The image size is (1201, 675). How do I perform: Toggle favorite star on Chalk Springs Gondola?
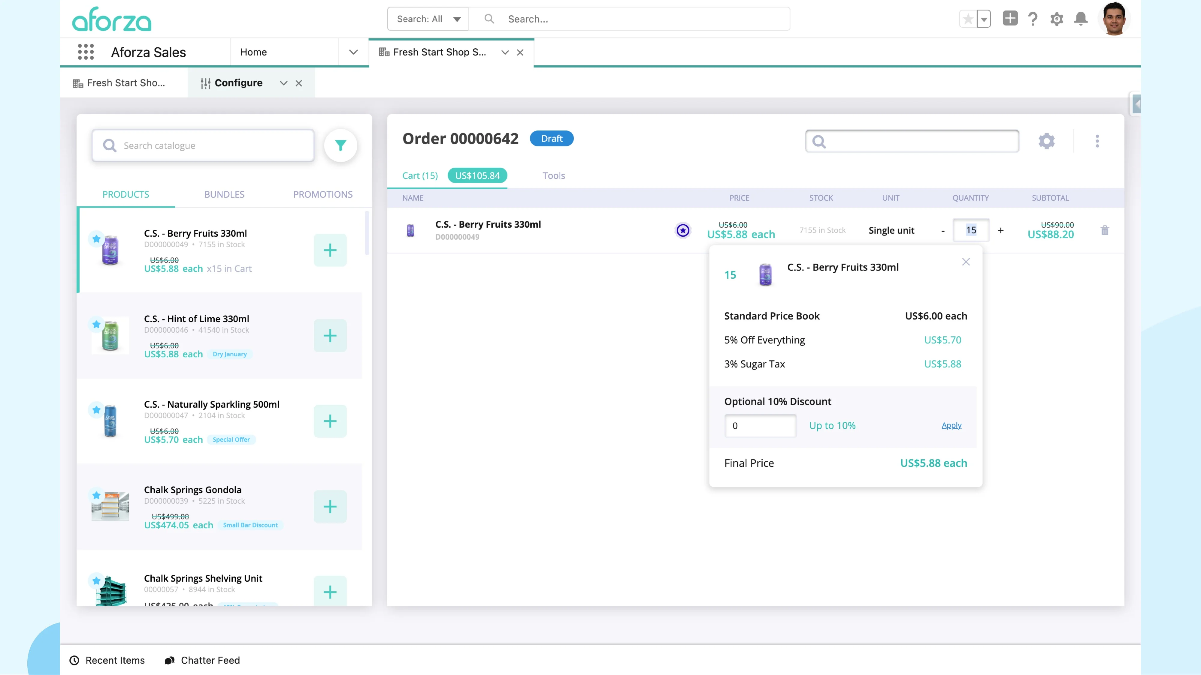click(96, 495)
